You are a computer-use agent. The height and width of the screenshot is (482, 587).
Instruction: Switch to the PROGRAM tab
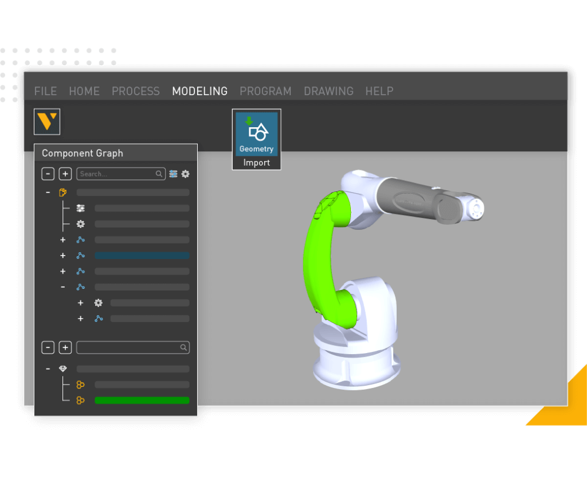pos(265,91)
